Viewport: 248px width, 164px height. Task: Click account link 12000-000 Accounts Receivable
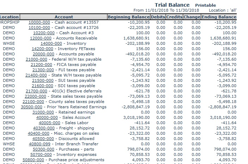(41, 38)
